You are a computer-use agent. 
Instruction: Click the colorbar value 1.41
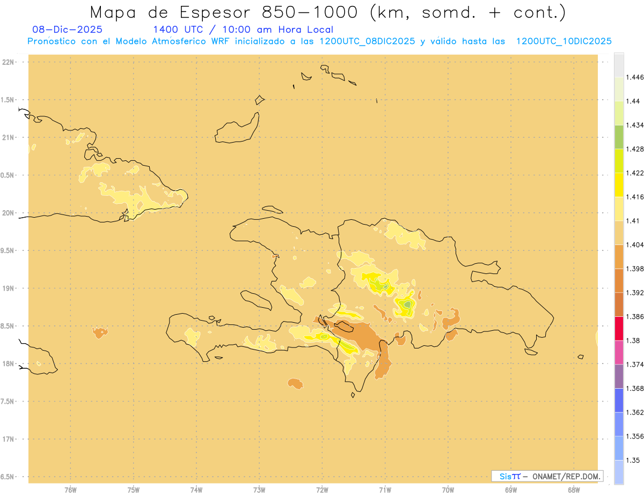point(633,221)
